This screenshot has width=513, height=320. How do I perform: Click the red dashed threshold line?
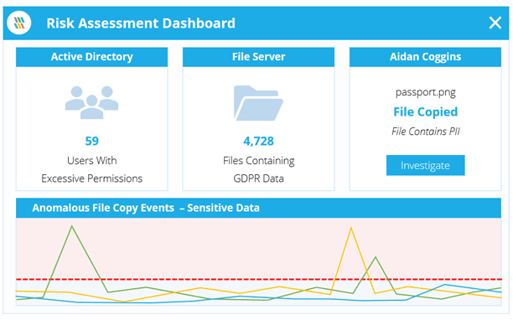[258, 280]
